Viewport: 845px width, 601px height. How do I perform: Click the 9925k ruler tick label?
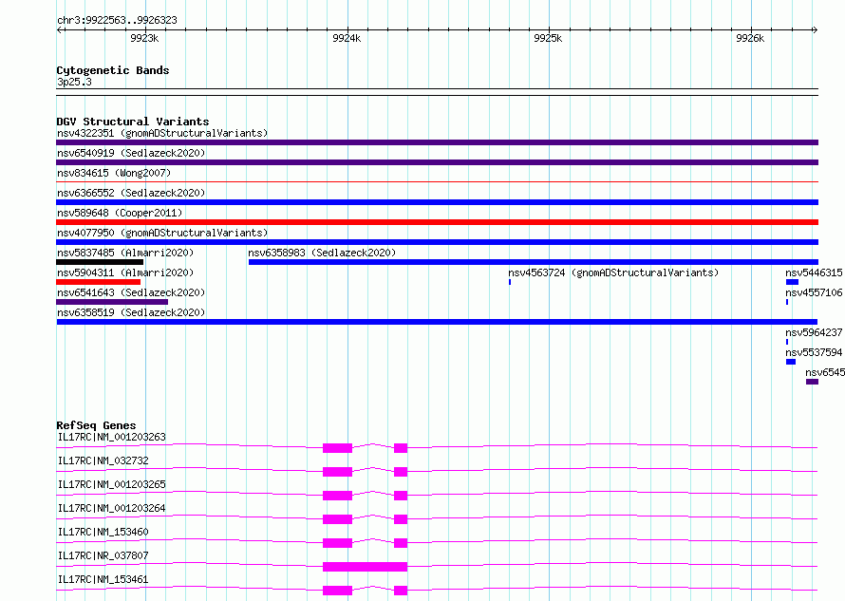pos(548,38)
